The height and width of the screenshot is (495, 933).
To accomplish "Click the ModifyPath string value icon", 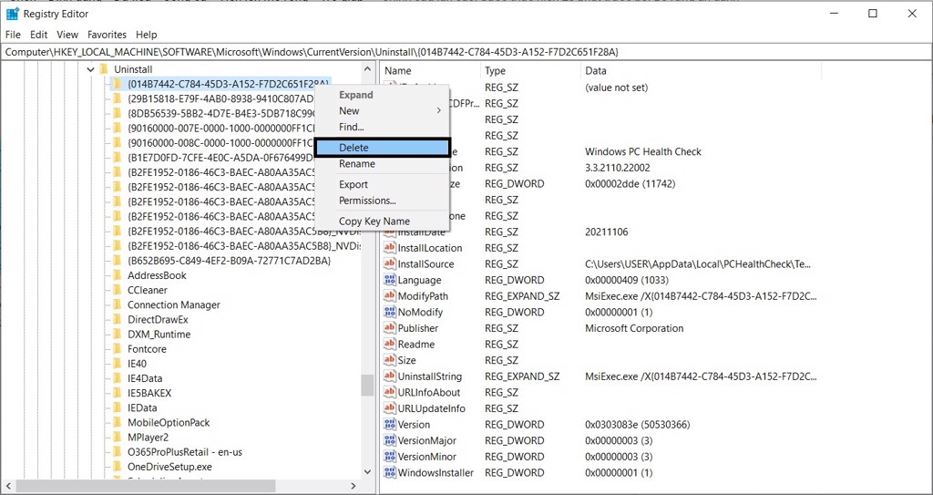I will coord(390,296).
